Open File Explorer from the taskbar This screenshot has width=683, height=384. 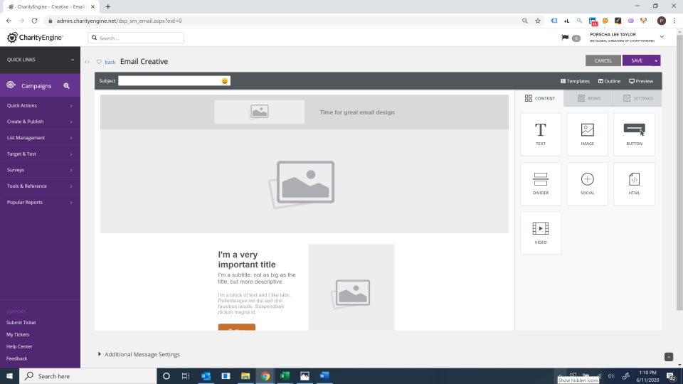point(245,375)
